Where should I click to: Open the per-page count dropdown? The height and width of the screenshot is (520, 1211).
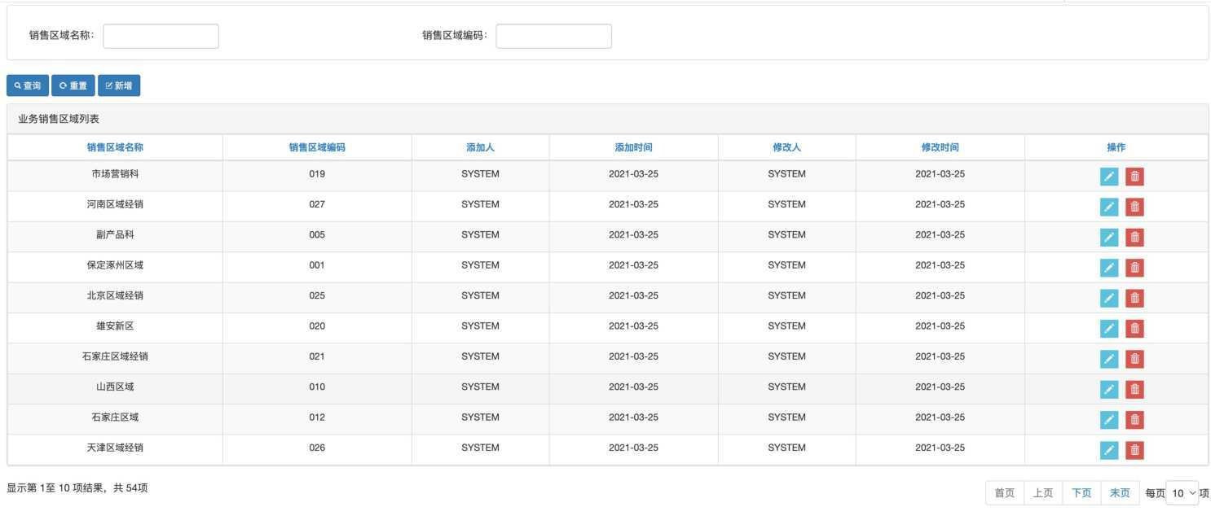pyautogui.click(x=1182, y=493)
